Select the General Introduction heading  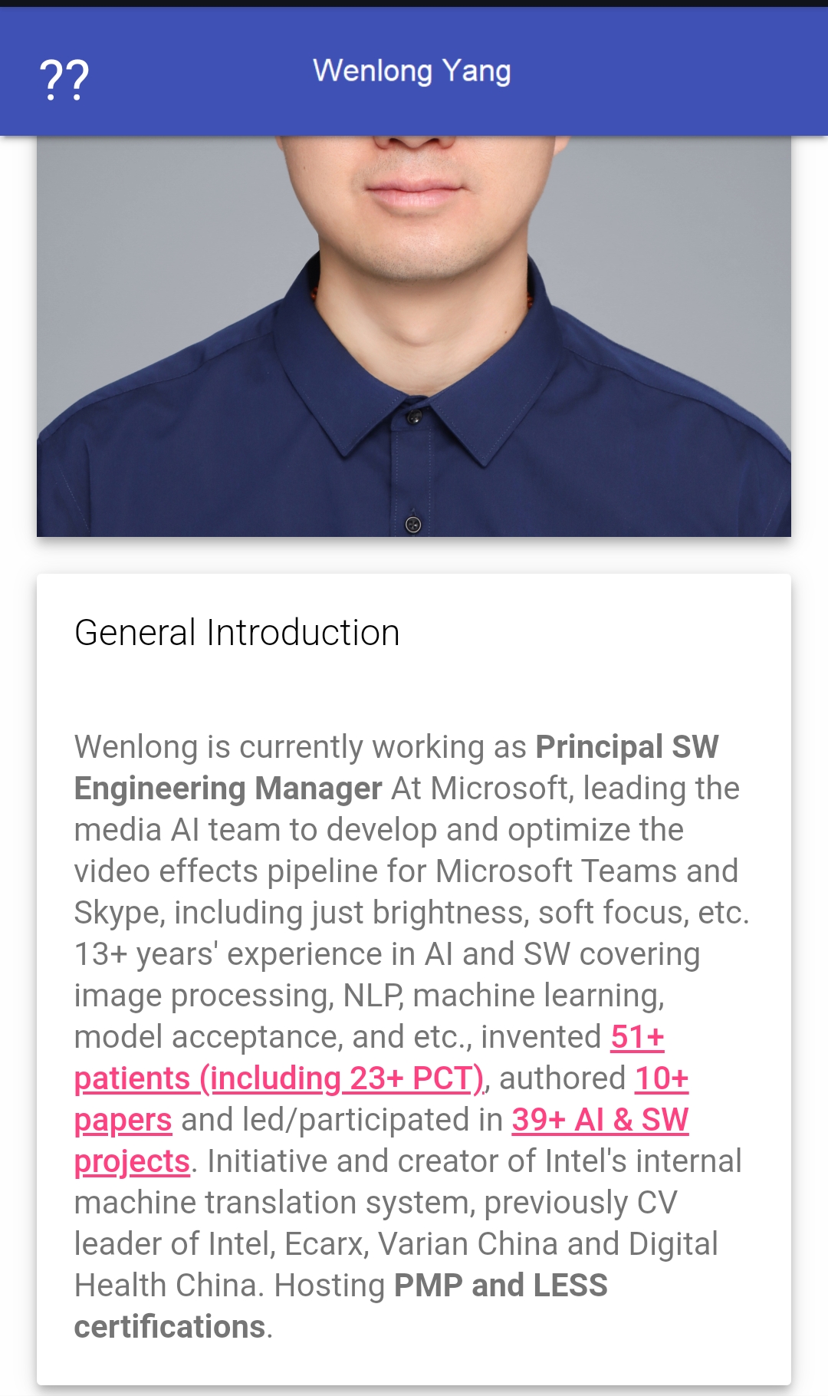pyautogui.click(x=237, y=633)
